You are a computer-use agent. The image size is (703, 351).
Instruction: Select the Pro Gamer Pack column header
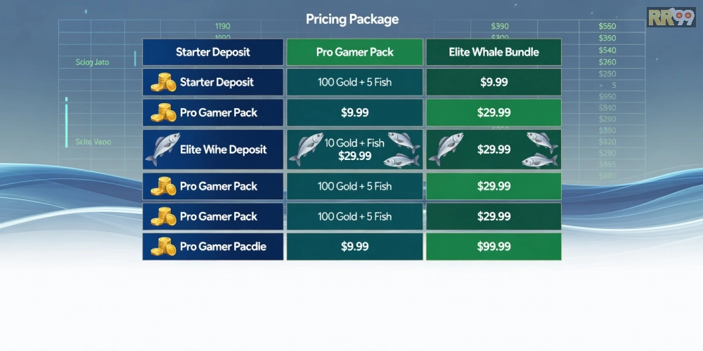point(355,52)
